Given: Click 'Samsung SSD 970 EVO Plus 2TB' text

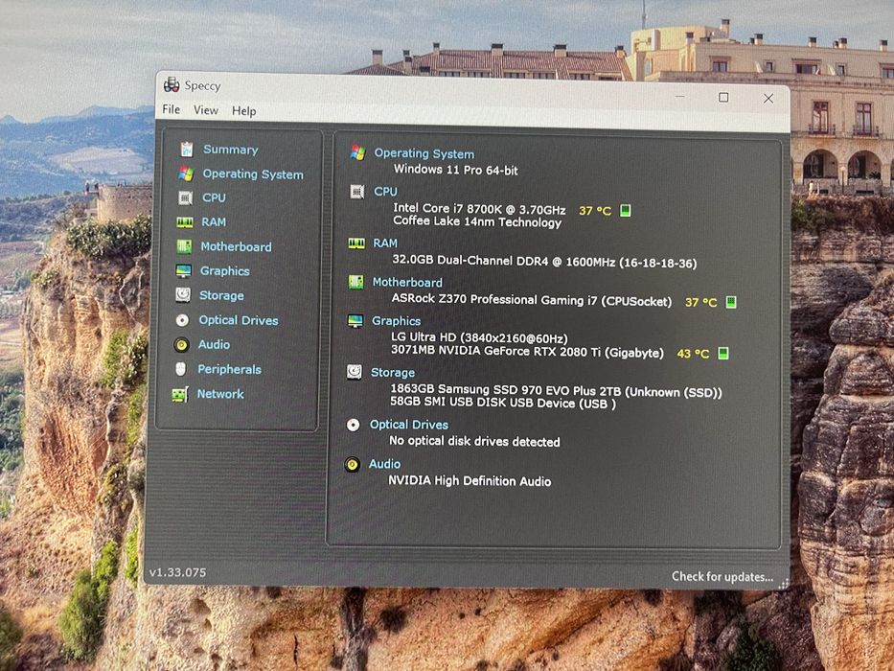Looking at the screenshot, I should pos(530,390).
